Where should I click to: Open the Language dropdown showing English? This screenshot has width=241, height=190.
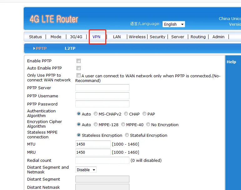click(174, 24)
